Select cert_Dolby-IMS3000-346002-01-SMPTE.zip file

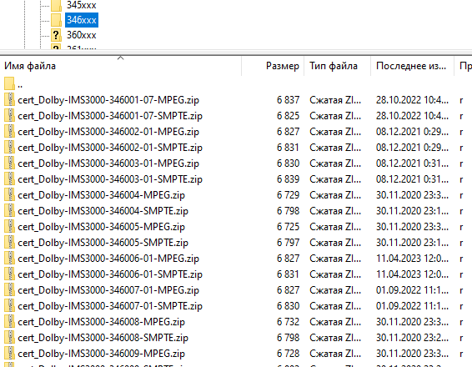coord(110,148)
